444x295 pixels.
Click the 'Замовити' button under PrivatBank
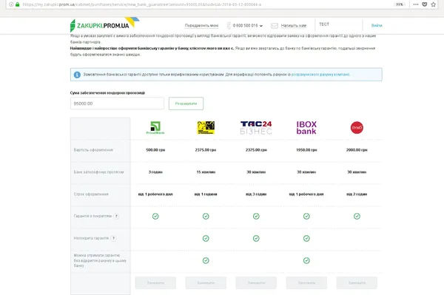[155, 283]
